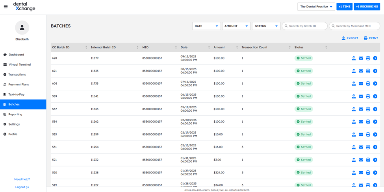Email batch 621 using envelope icon
The width and height of the screenshot is (384, 192).
coord(361,71)
